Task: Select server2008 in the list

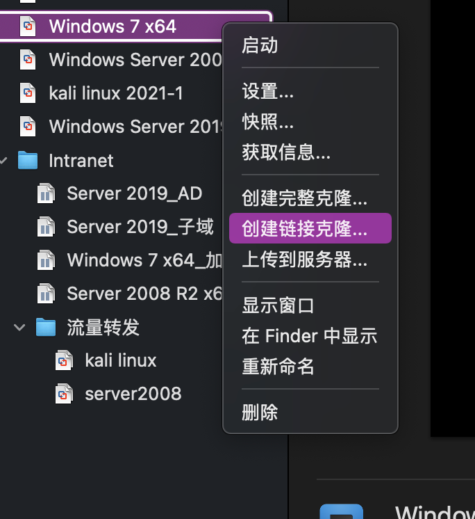Action: coord(133,394)
